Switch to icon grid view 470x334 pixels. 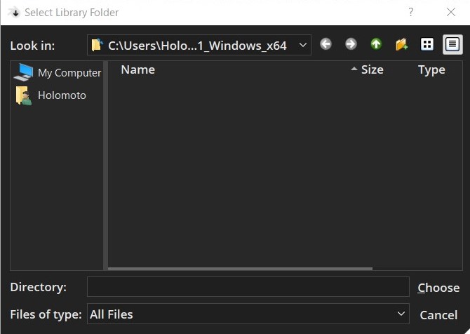(427, 44)
